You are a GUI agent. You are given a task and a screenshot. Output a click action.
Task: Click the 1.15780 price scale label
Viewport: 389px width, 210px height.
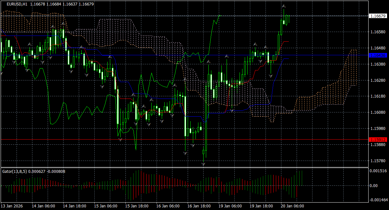378,161
